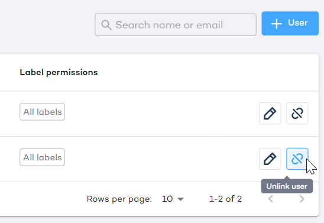This screenshot has width=324, height=223.
Task: Open the Rows per page dropdown showing 10
Action: (x=173, y=199)
